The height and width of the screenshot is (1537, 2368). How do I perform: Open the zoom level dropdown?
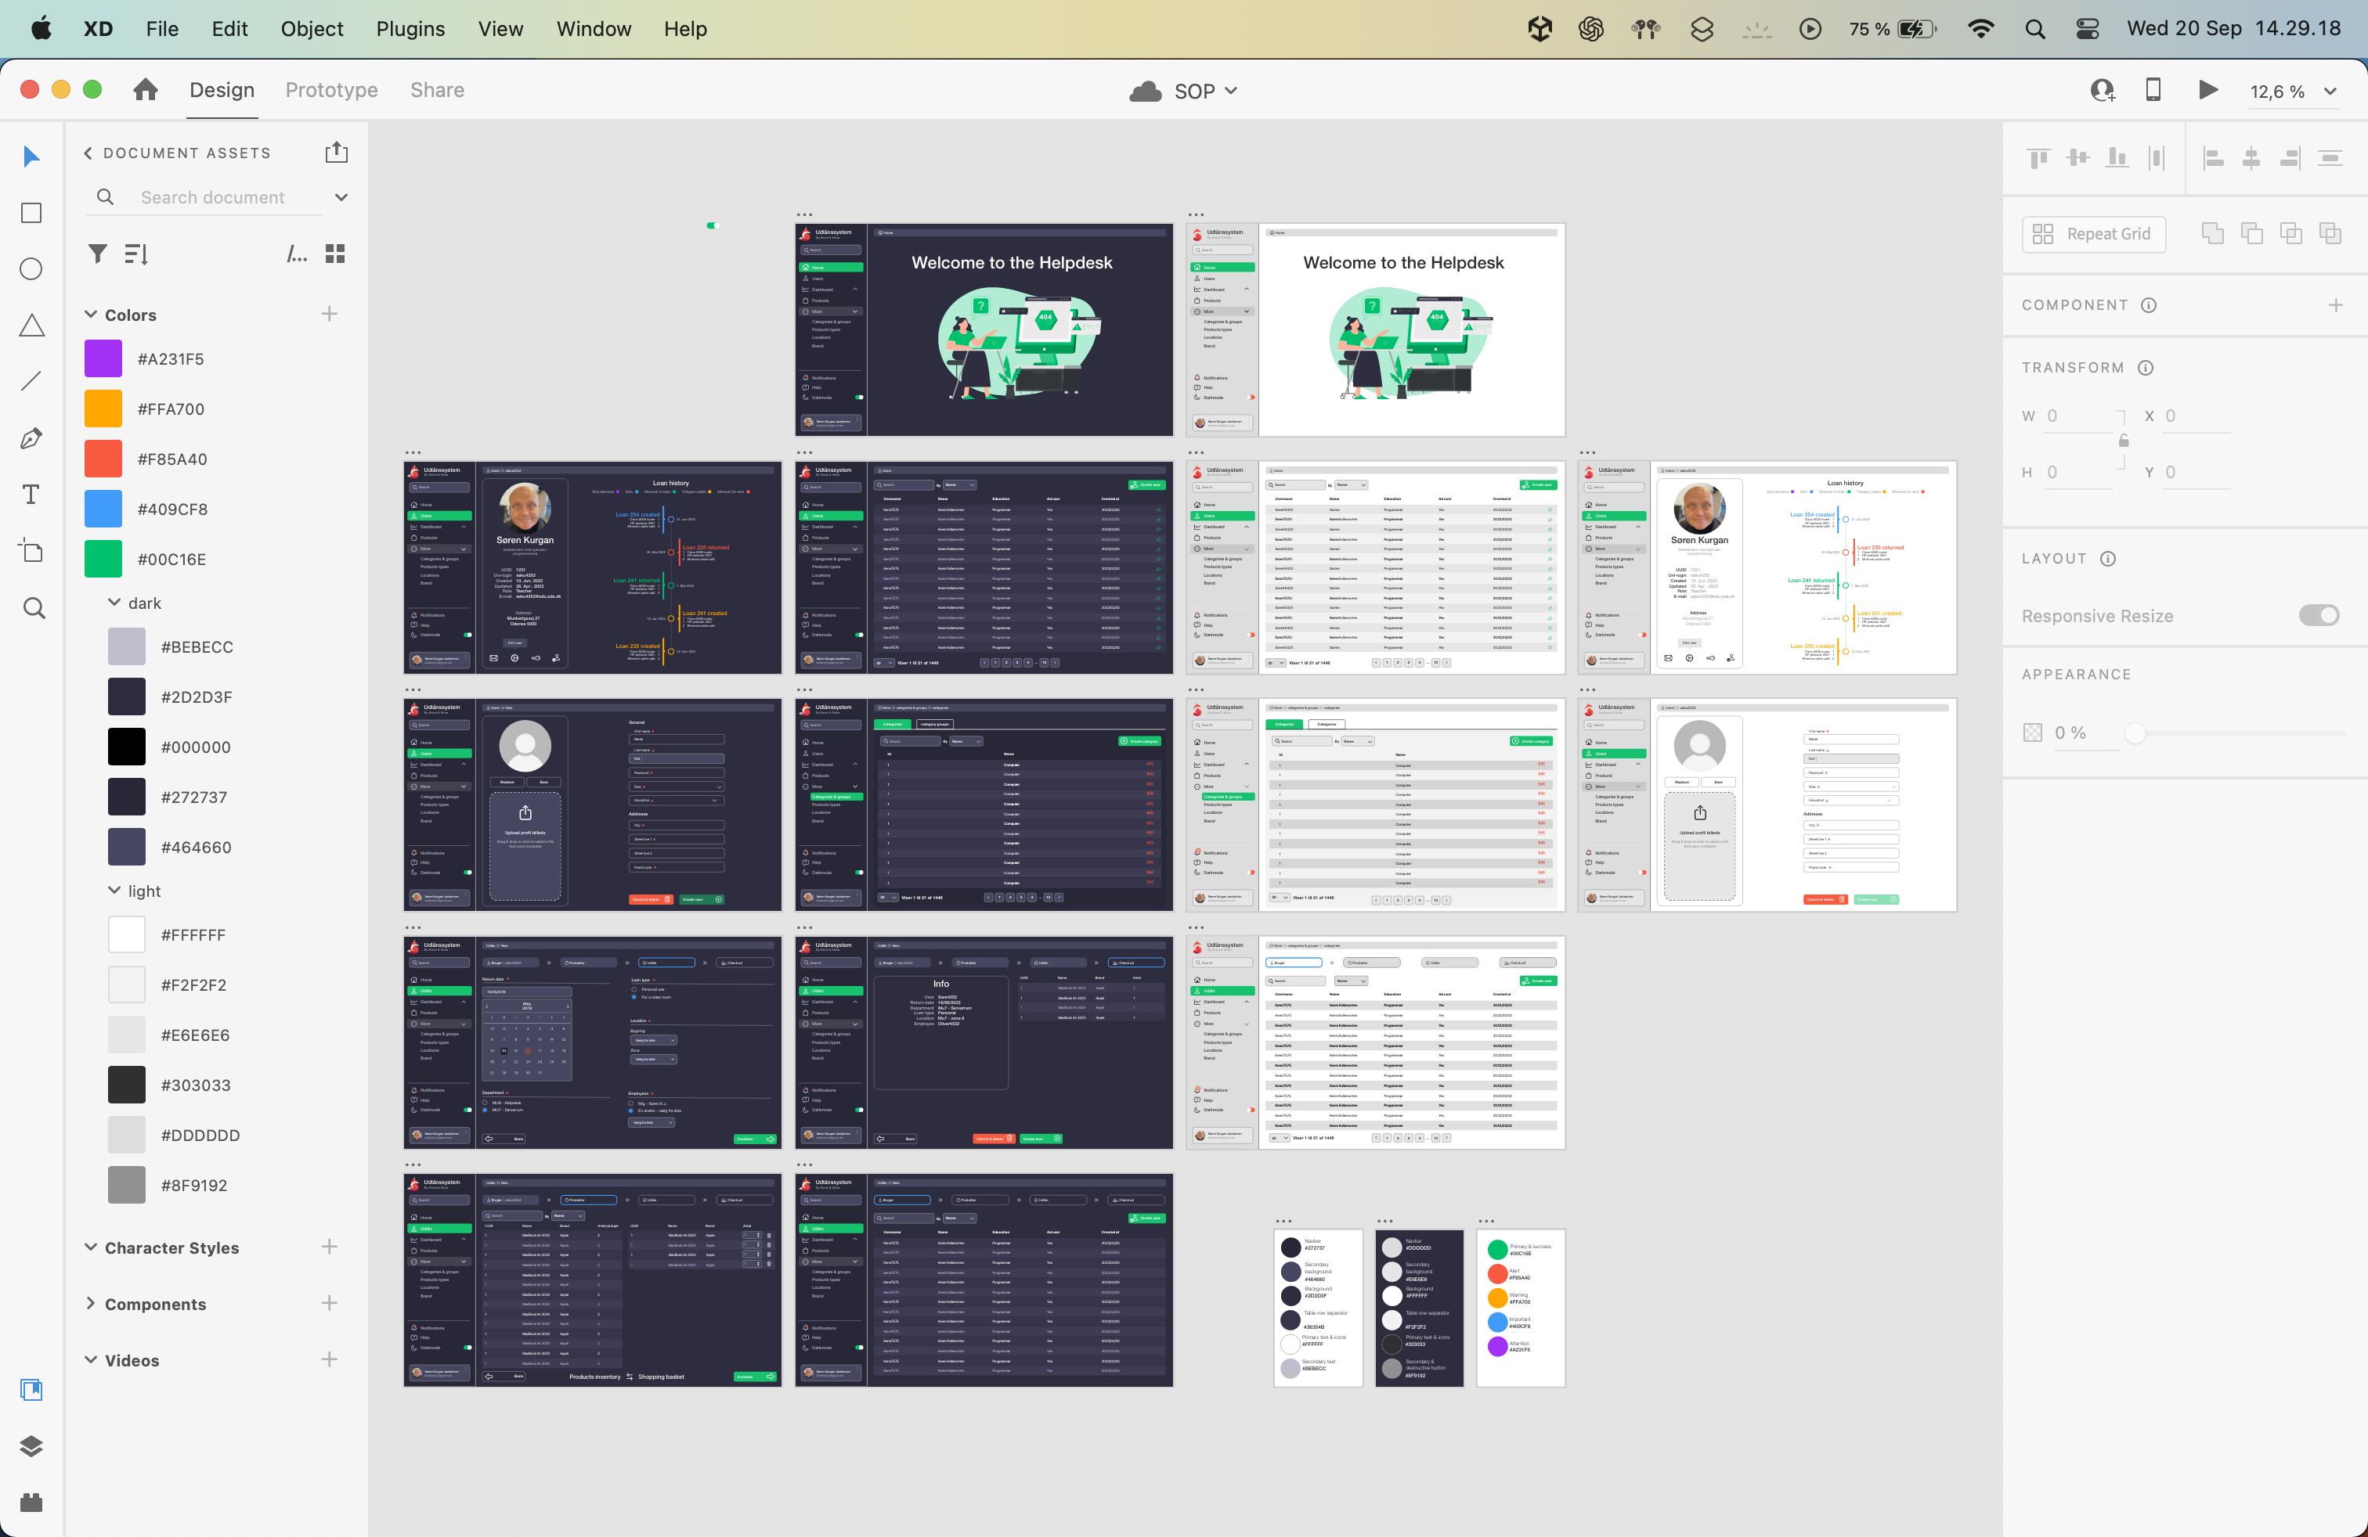[2330, 92]
